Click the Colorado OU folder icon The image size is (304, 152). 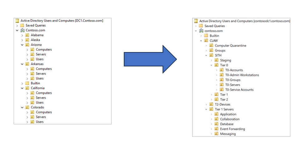click(x=27, y=107)
